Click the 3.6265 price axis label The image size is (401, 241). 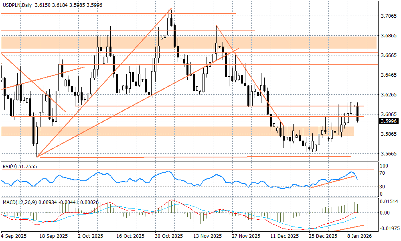(389, 95)
